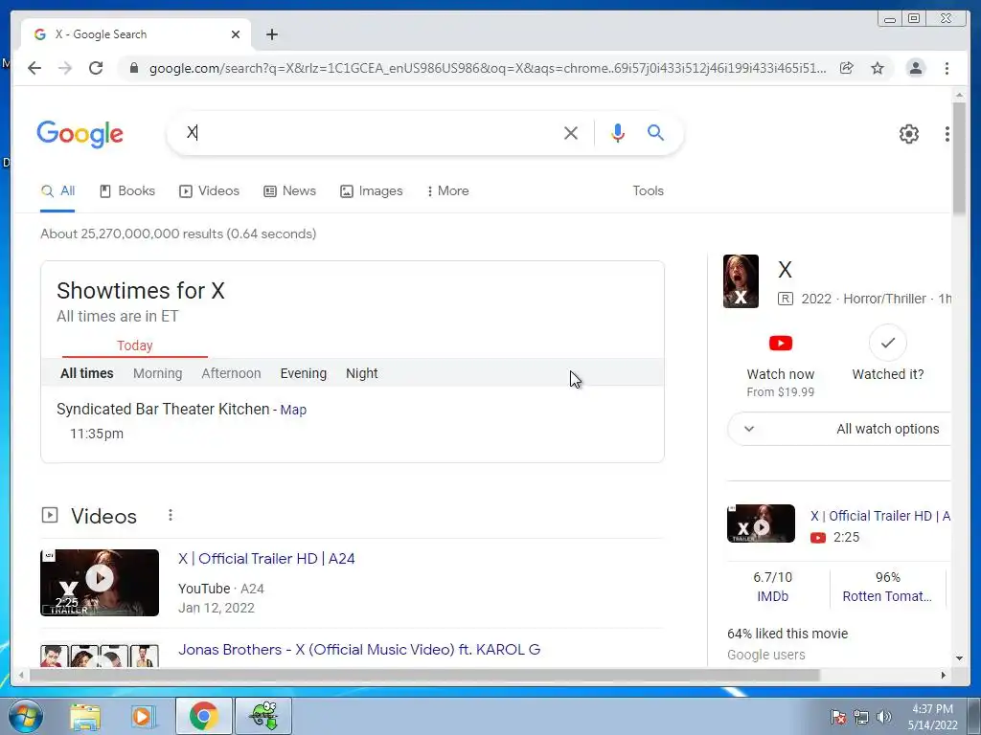Select the All results tab
This screenshot has width=981, height=735.
pyautogui.click(x=57, y=191)
